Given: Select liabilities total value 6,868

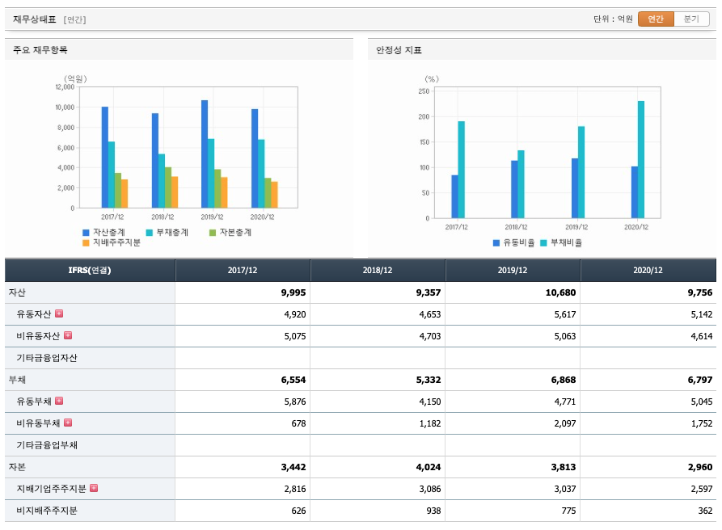Looking at the screenshot, I should click(564, 380).
